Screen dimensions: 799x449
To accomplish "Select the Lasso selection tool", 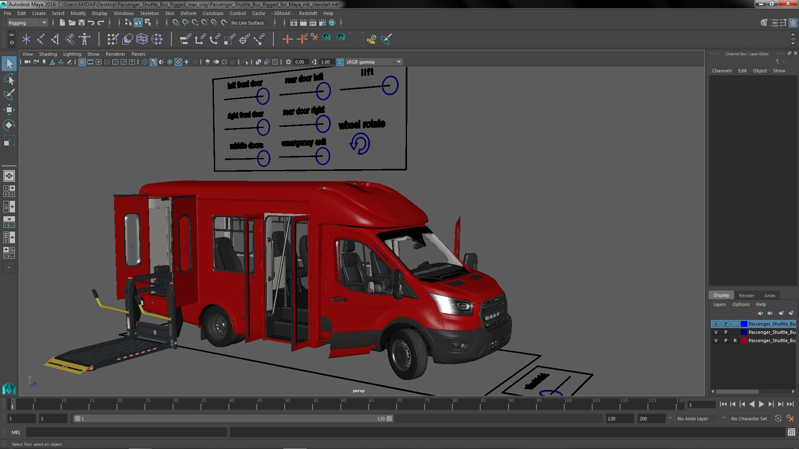I will click(x=9, y=79).
